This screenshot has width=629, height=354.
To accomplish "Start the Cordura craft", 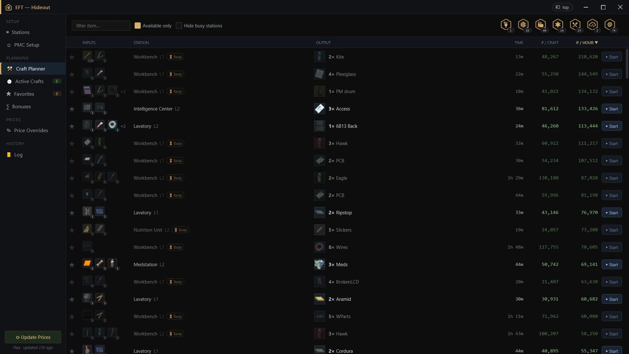I will 612,350.
